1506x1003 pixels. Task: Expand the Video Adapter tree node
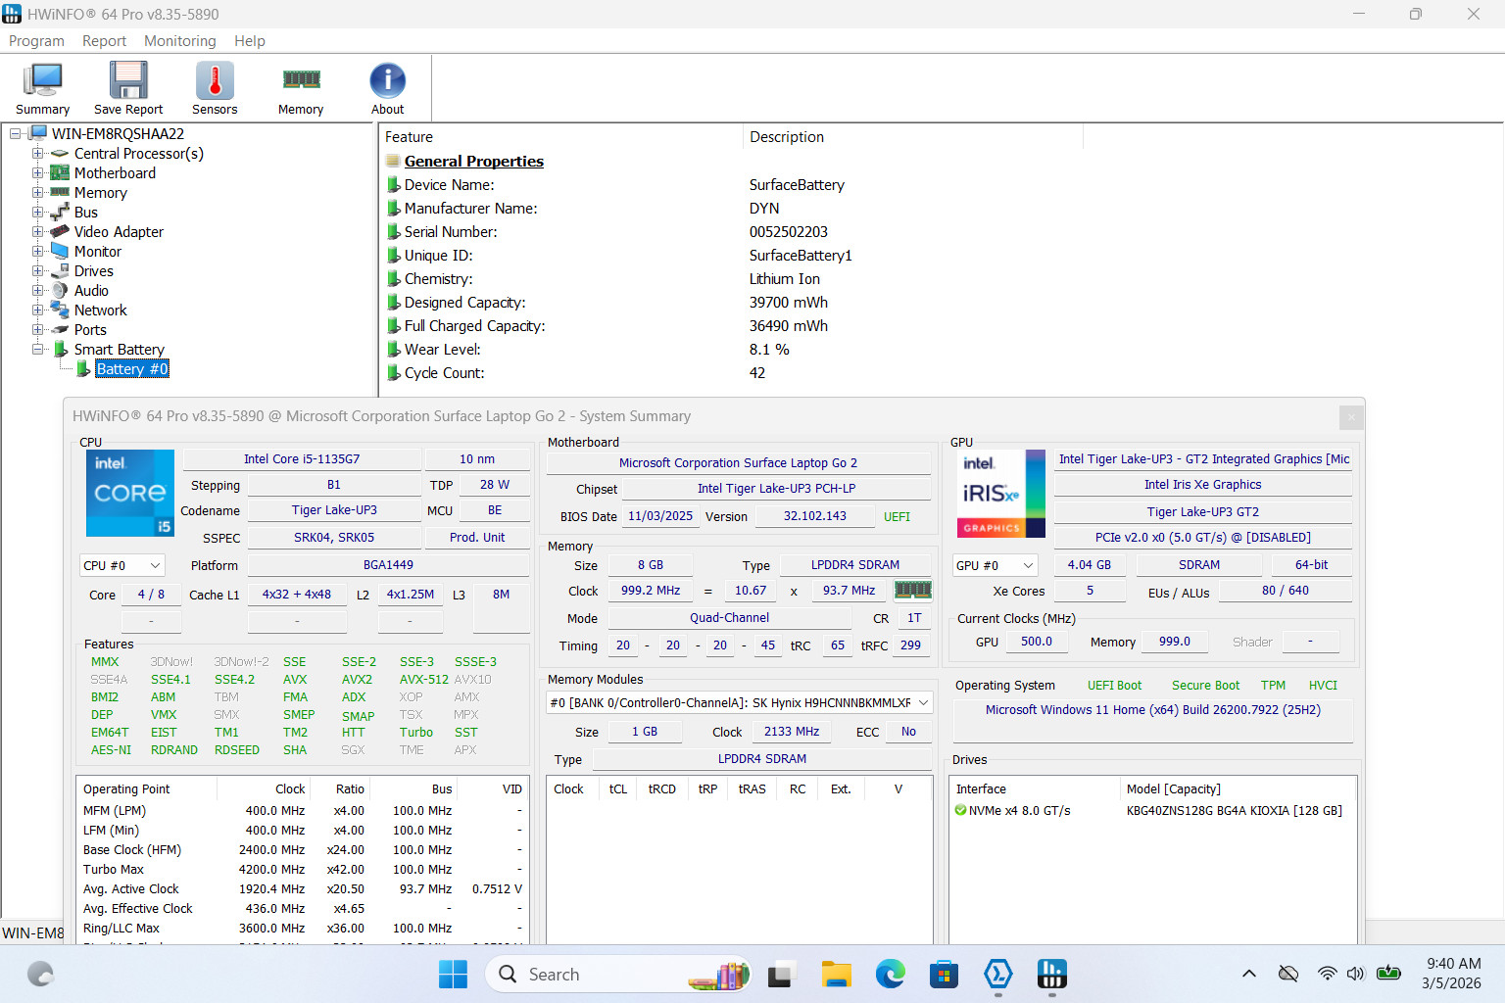[37, 232]
